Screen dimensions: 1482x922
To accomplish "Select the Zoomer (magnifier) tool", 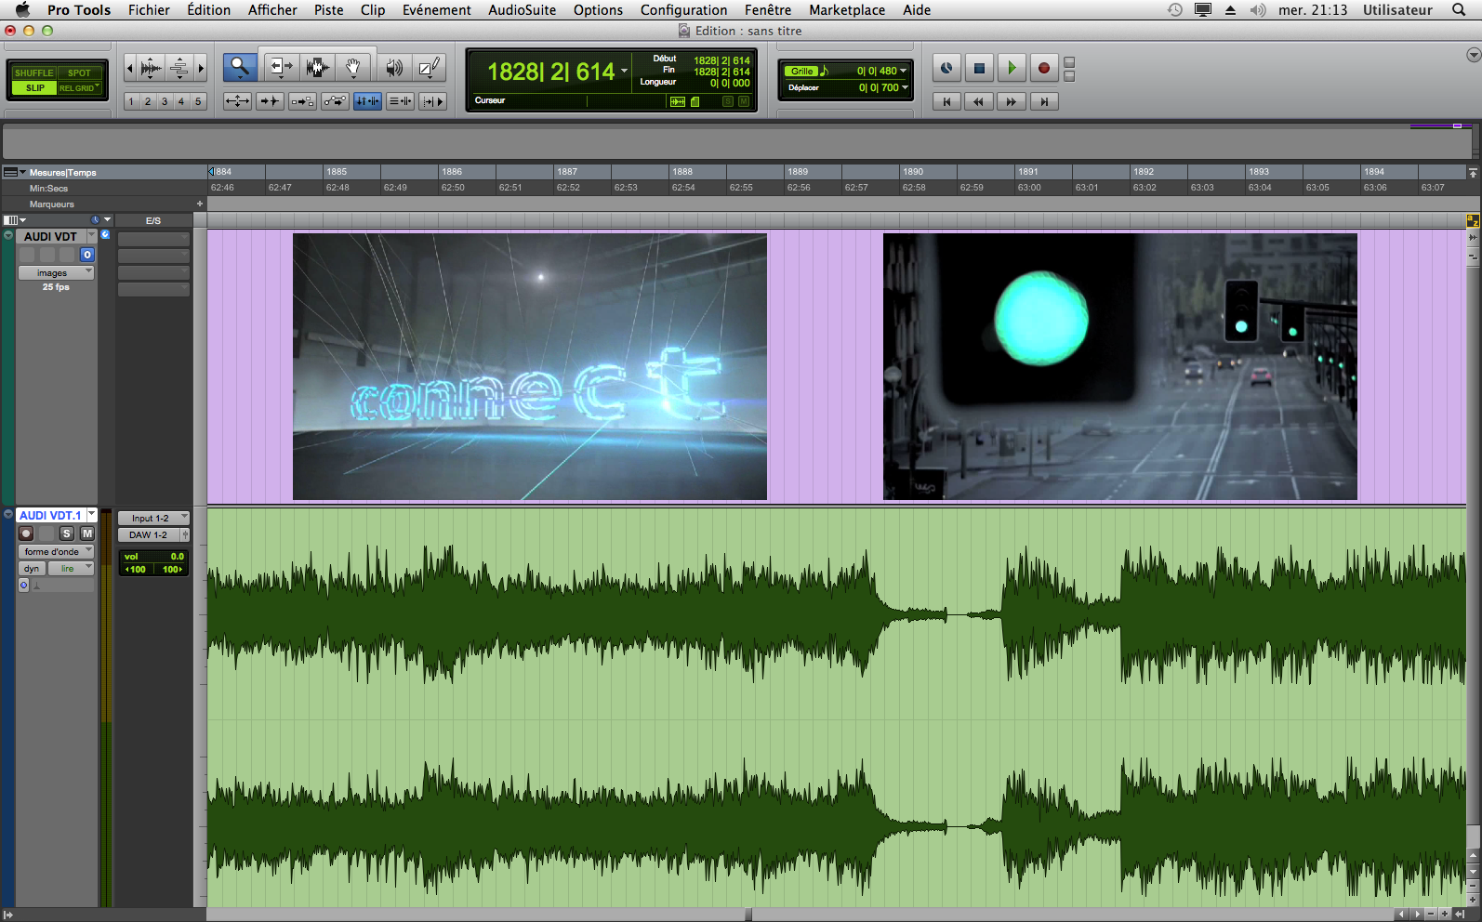I will click(240, 67).
